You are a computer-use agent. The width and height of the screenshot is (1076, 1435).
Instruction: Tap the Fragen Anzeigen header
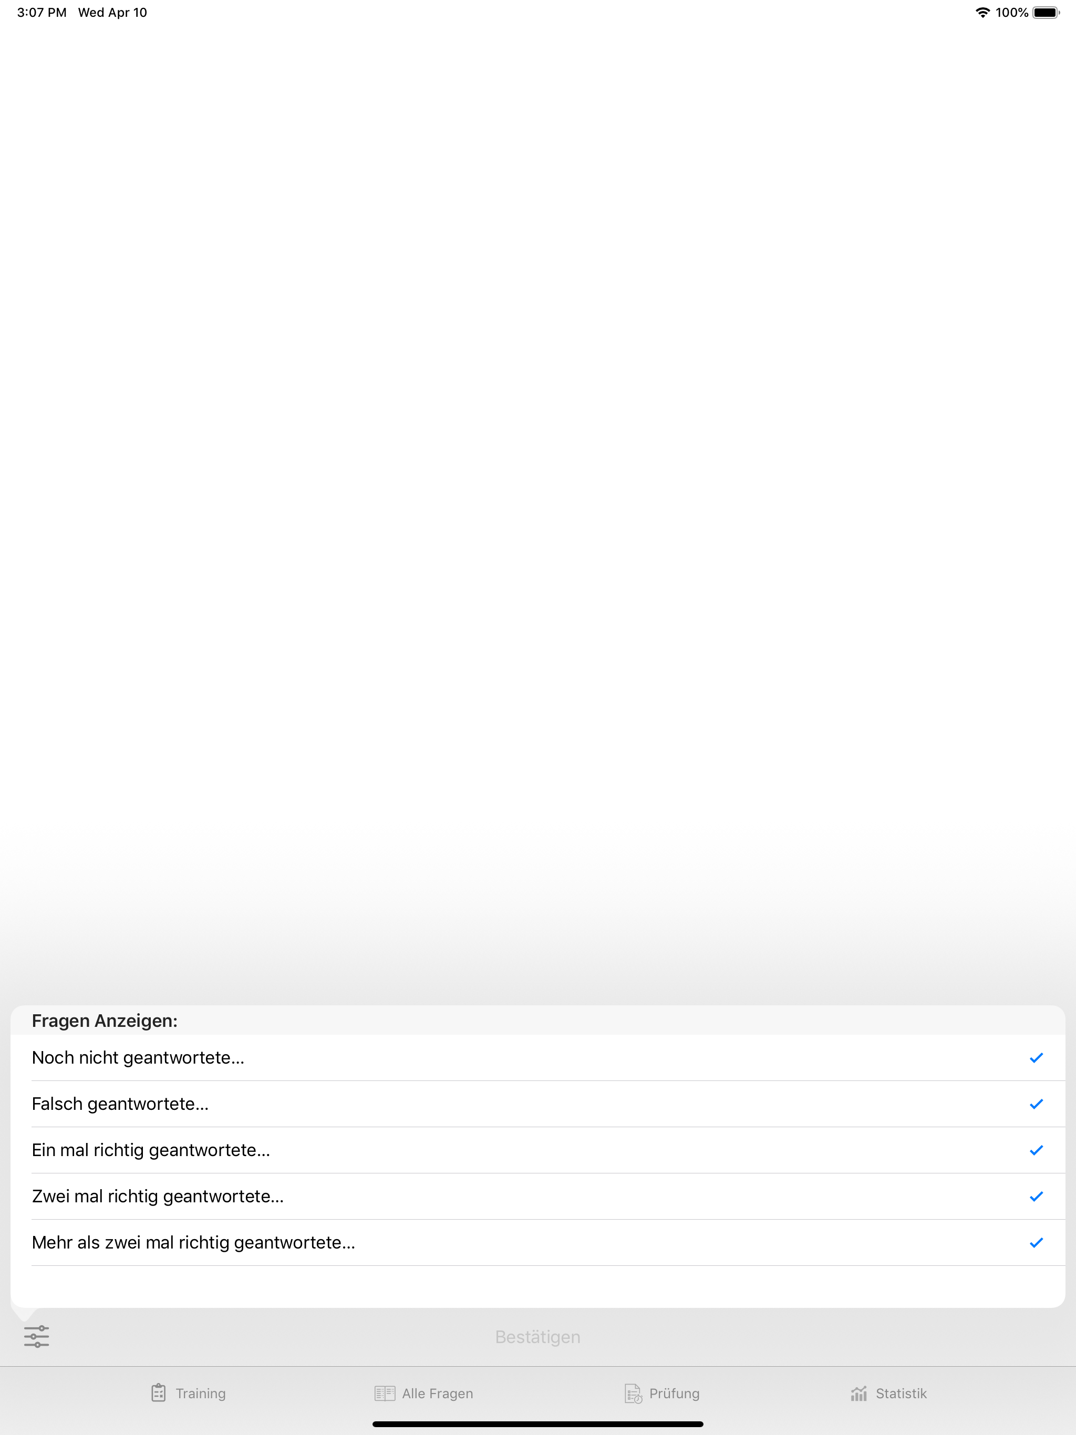[105, 1020]
